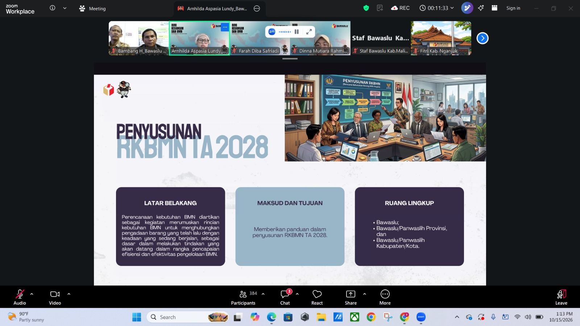Select Fitri Kab. Nganjuk video thumbnail
580x326 pixels.
(441, 38)
